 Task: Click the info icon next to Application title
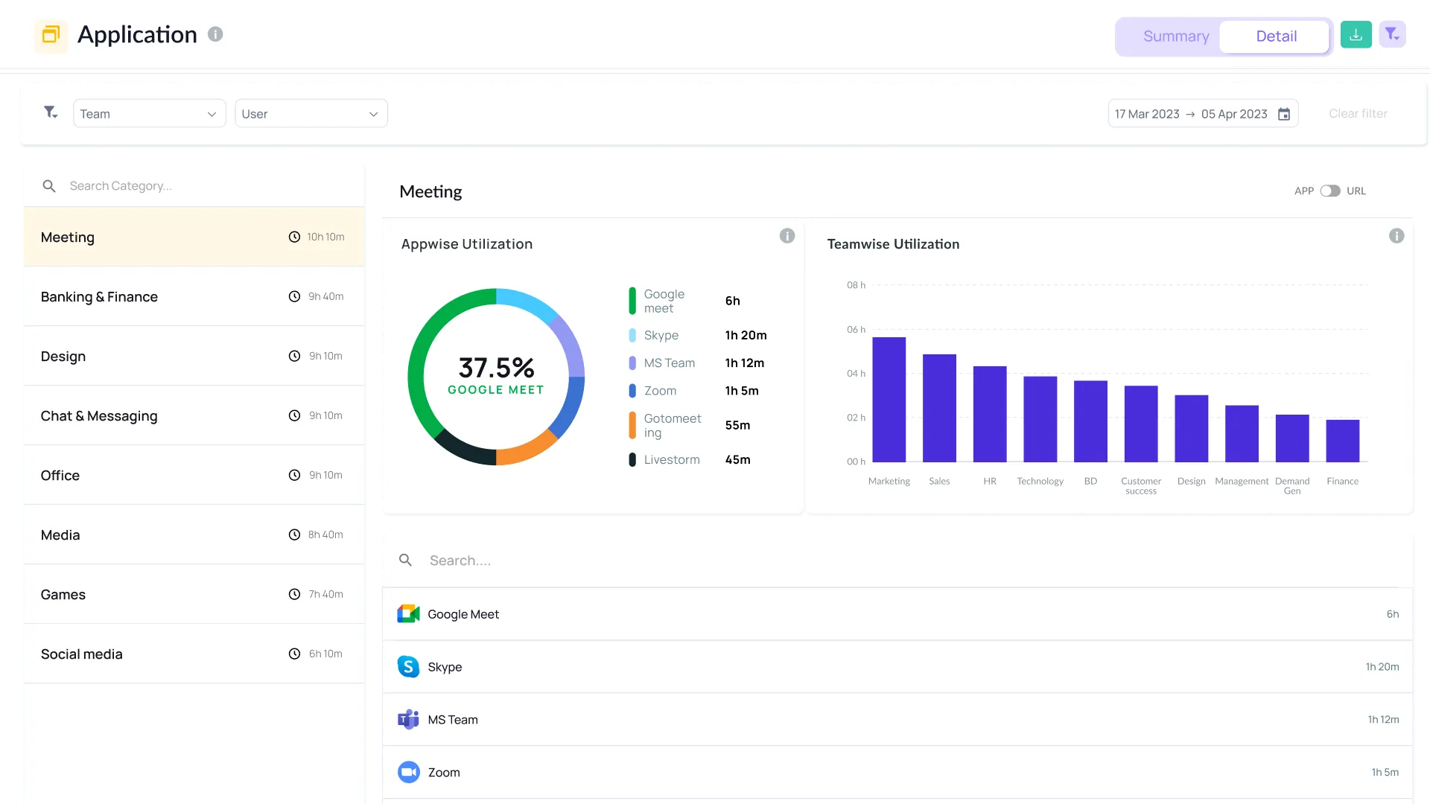coord(215,34)
